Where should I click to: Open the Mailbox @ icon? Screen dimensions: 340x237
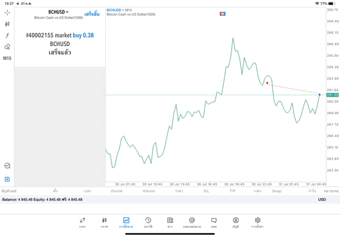[x=192, y=222]
